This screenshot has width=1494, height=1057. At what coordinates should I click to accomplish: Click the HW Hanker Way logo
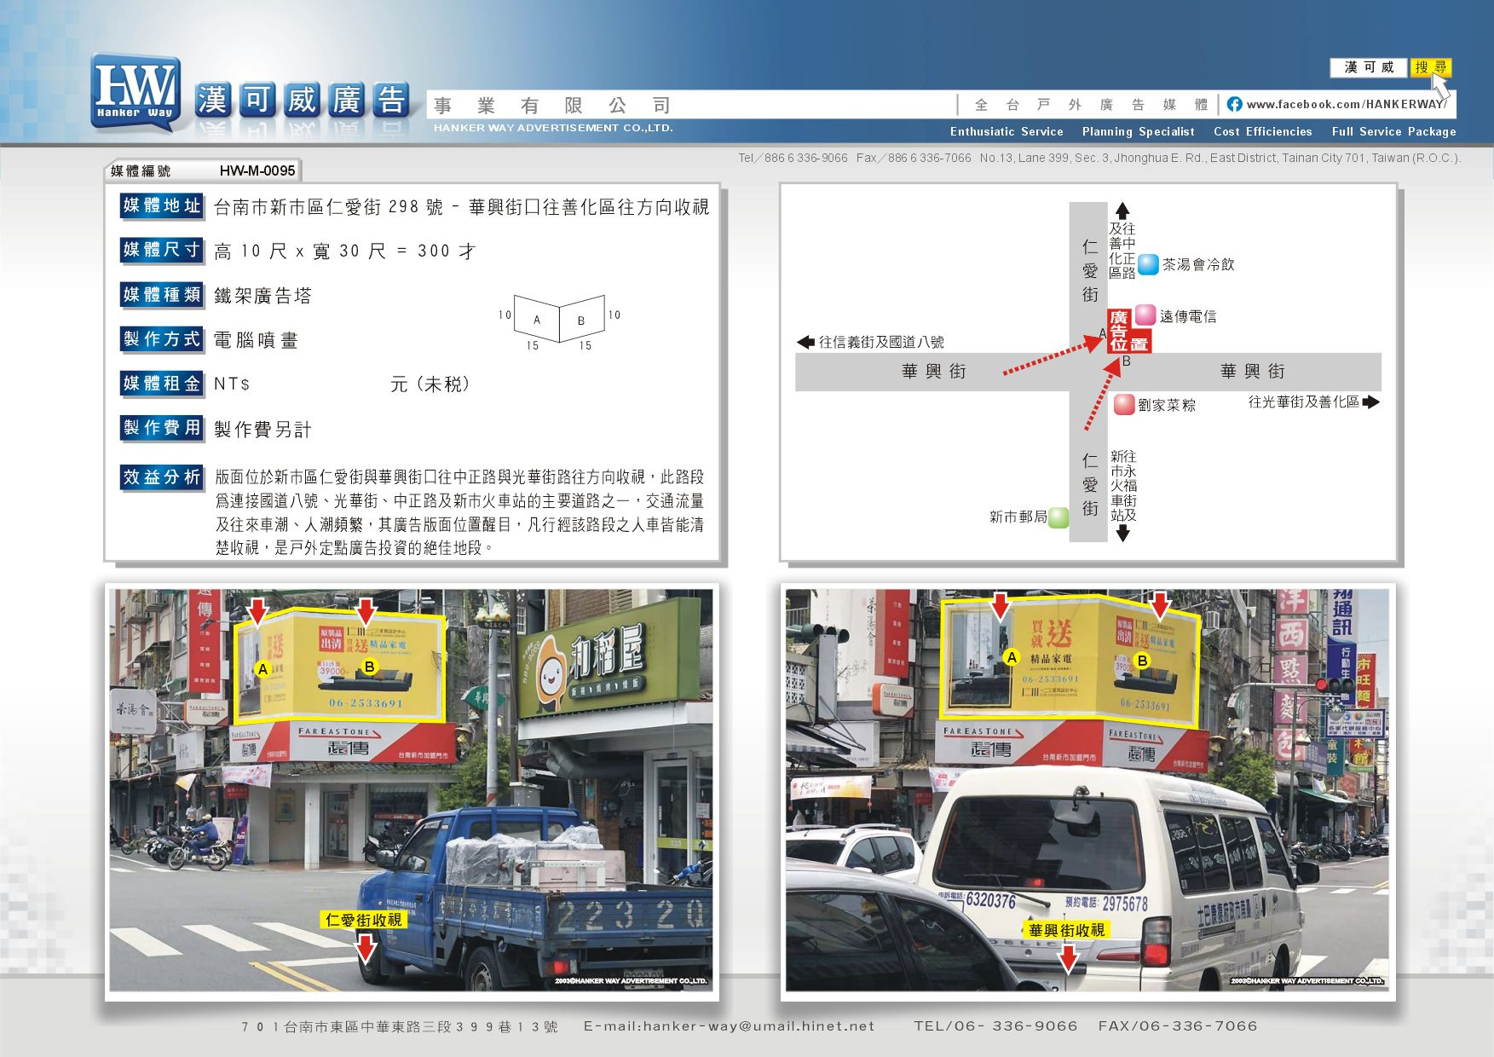(136, 93)
